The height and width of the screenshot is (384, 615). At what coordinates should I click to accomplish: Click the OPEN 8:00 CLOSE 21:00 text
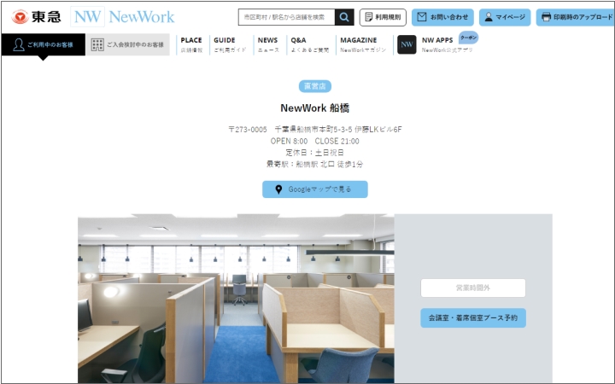tap(315, 141)
